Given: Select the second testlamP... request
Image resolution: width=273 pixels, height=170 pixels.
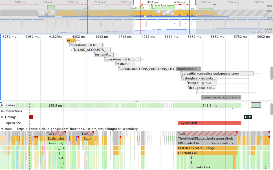Looking at the screenshot, I should [125, 64].
